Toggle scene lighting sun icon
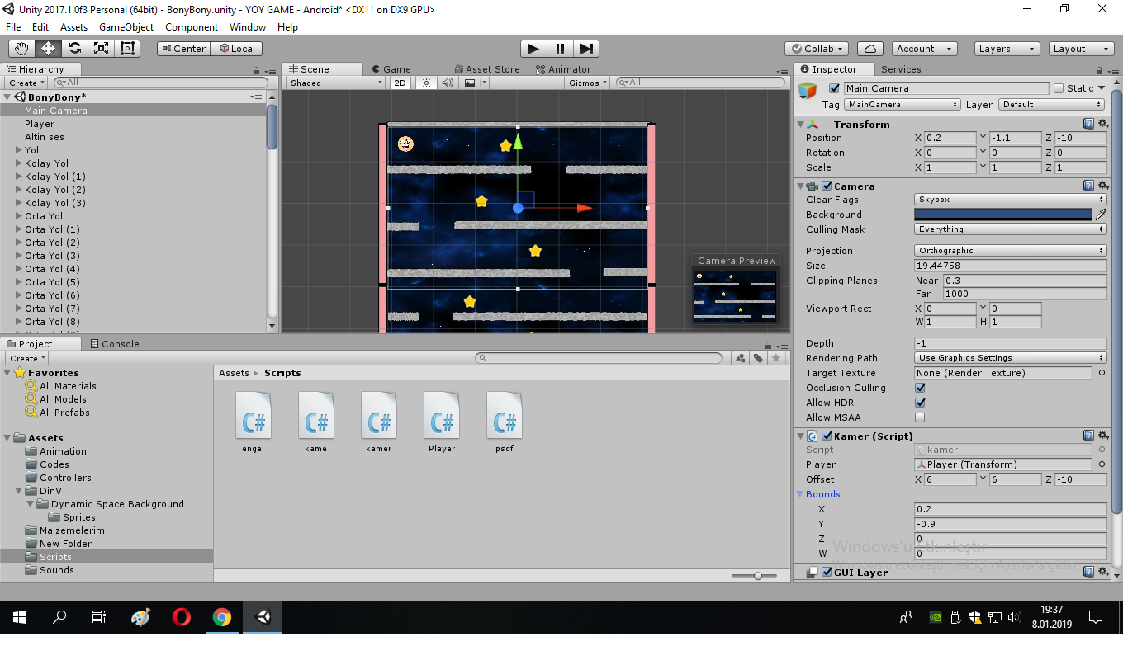Viewport: 1123px width, 646px height. tap(426, 83)
